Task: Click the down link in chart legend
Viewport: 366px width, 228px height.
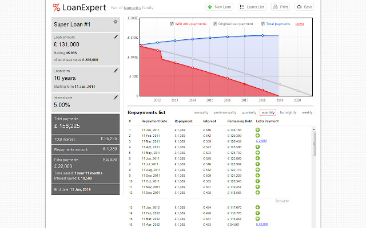Action: 300,24
